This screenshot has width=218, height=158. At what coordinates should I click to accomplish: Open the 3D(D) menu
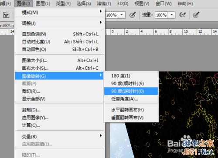[x=123, y=3]
